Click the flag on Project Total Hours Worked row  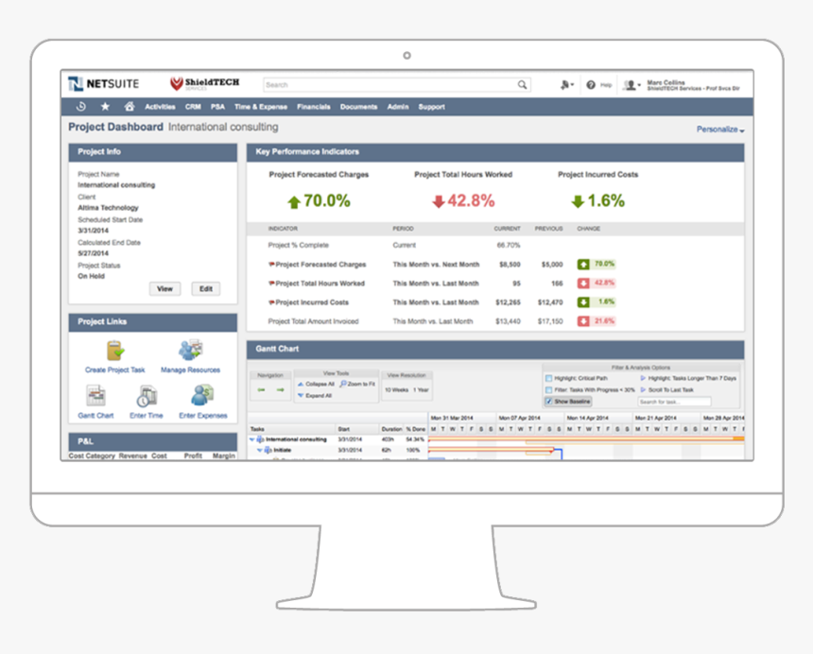271,283
